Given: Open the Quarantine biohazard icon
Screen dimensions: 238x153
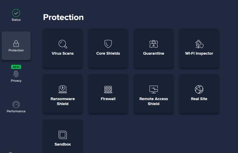Looking at the screenshot, I should point(154,44).
